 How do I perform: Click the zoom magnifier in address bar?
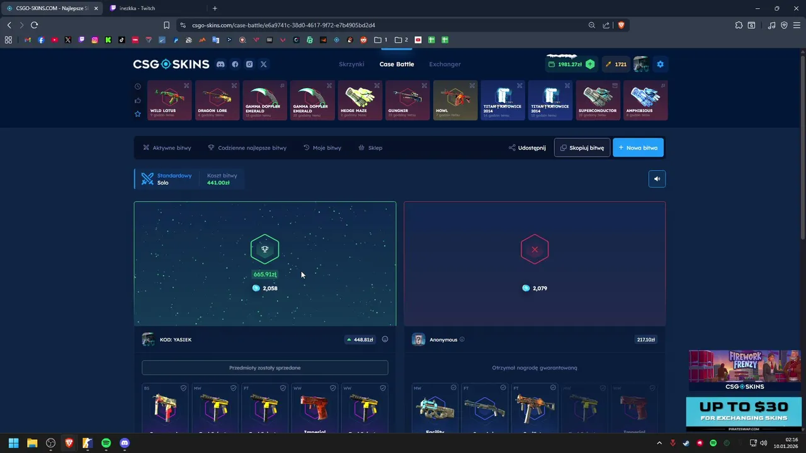592,25
